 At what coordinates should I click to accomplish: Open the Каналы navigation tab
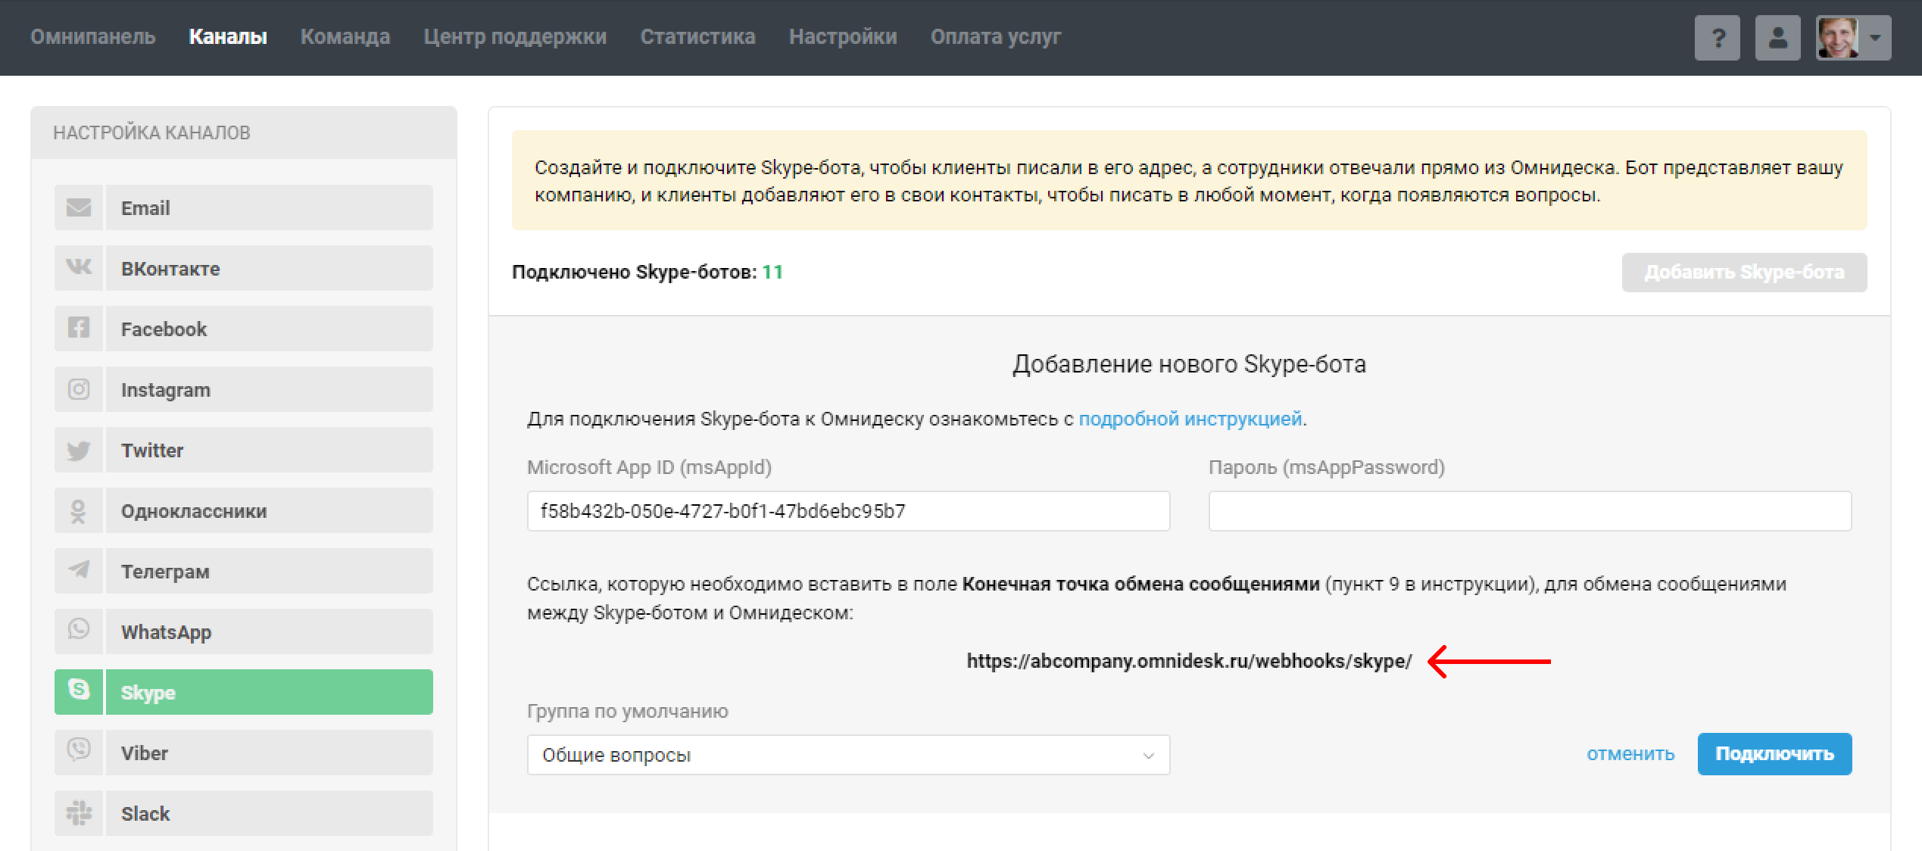[x=228, y=36]
